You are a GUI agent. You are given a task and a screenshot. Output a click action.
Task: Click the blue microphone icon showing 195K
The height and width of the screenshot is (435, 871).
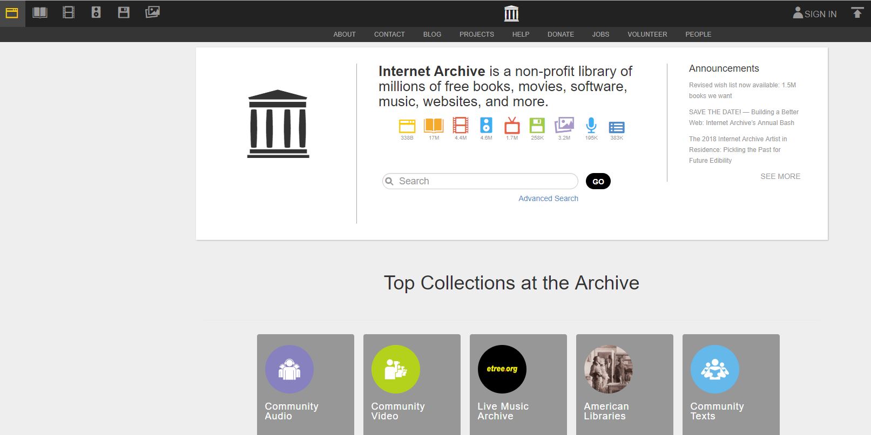tap(591, 126)
